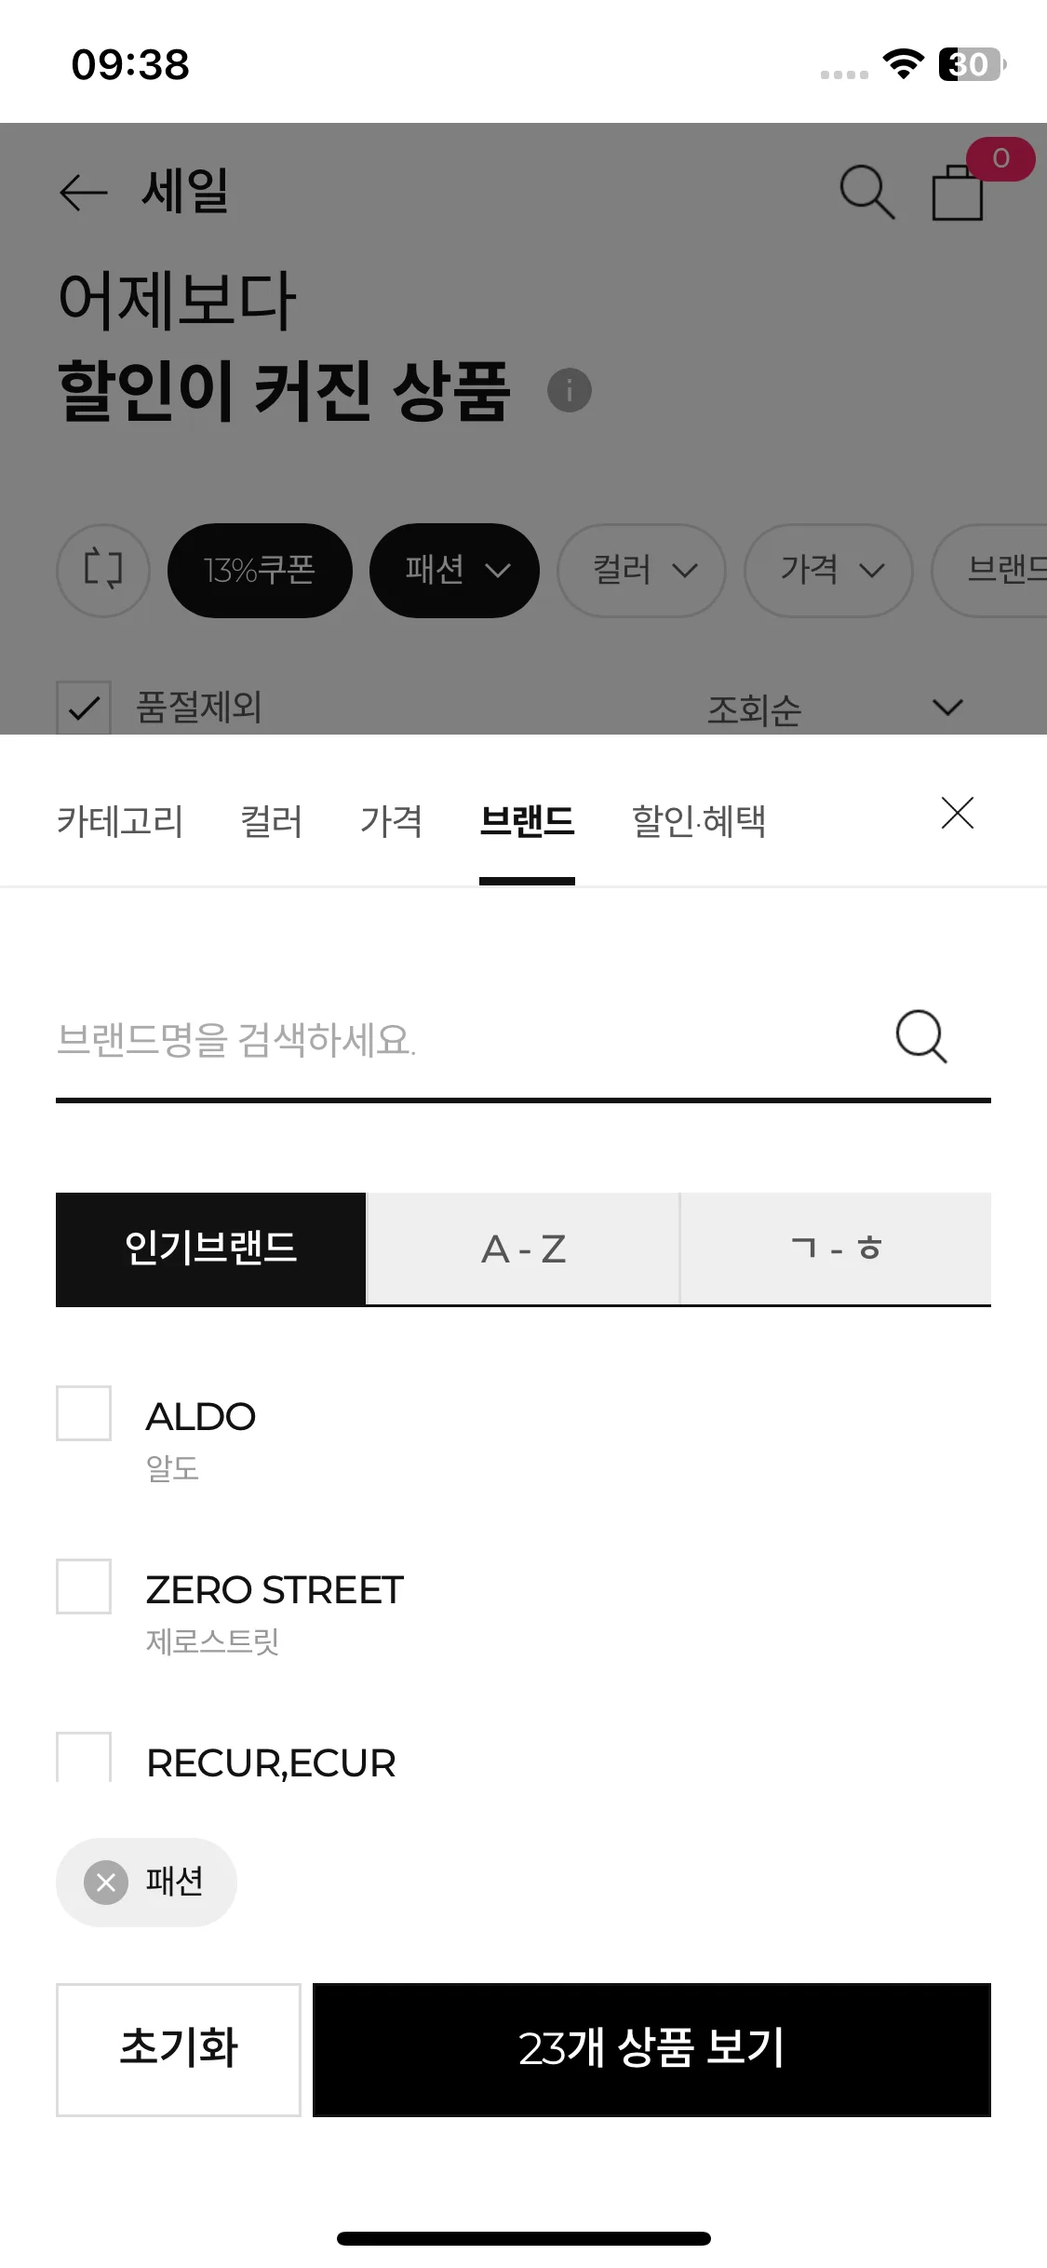1047x2268 pixels.
Task: Select the A - Z brand sorting
Action: click(x=523, y=1249)
